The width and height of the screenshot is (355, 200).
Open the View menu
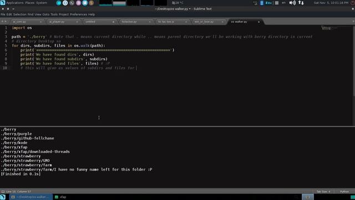(38, 14)
